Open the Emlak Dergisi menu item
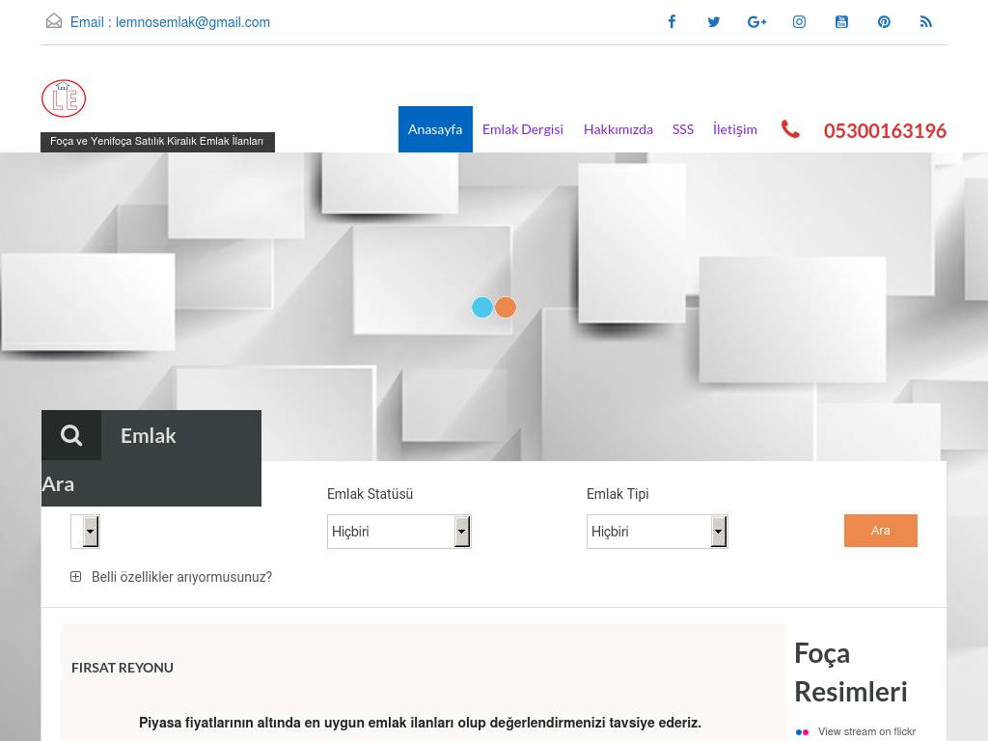Screen dimensions: 988x741 tap(523, 129)
